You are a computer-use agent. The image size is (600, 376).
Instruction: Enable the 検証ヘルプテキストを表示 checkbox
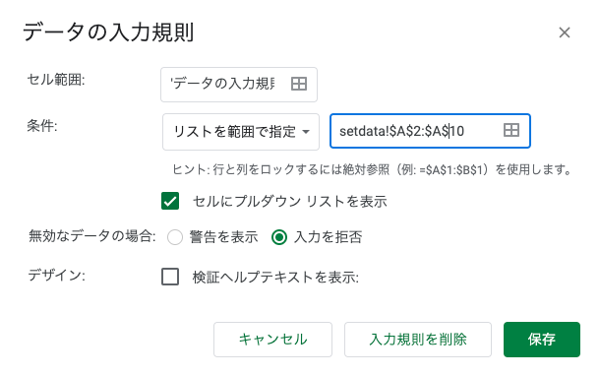pos(170,277)
